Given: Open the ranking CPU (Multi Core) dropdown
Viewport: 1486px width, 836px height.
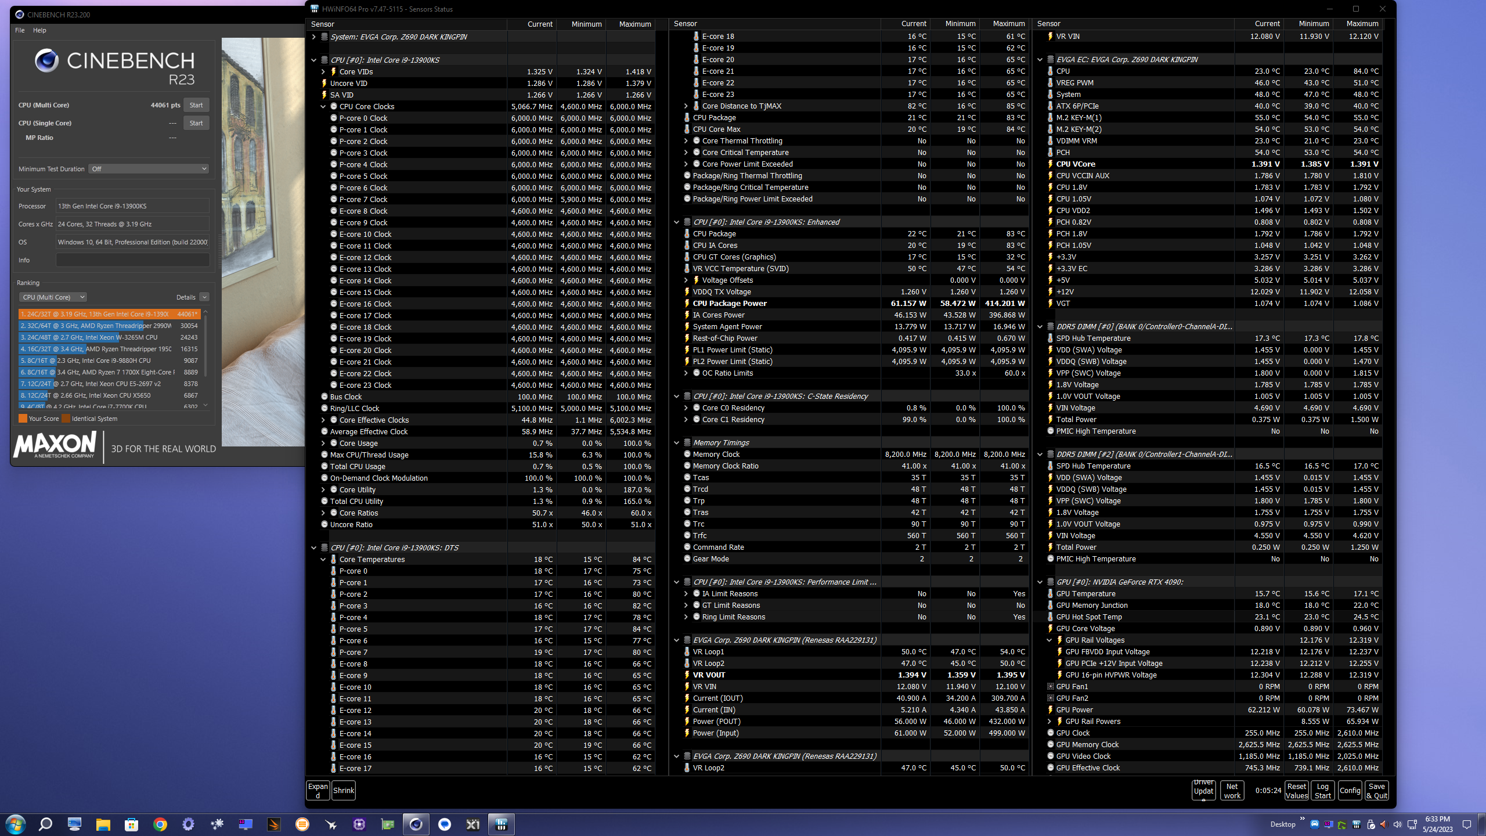Looking at the screenshot, I should tap(53, 297).
